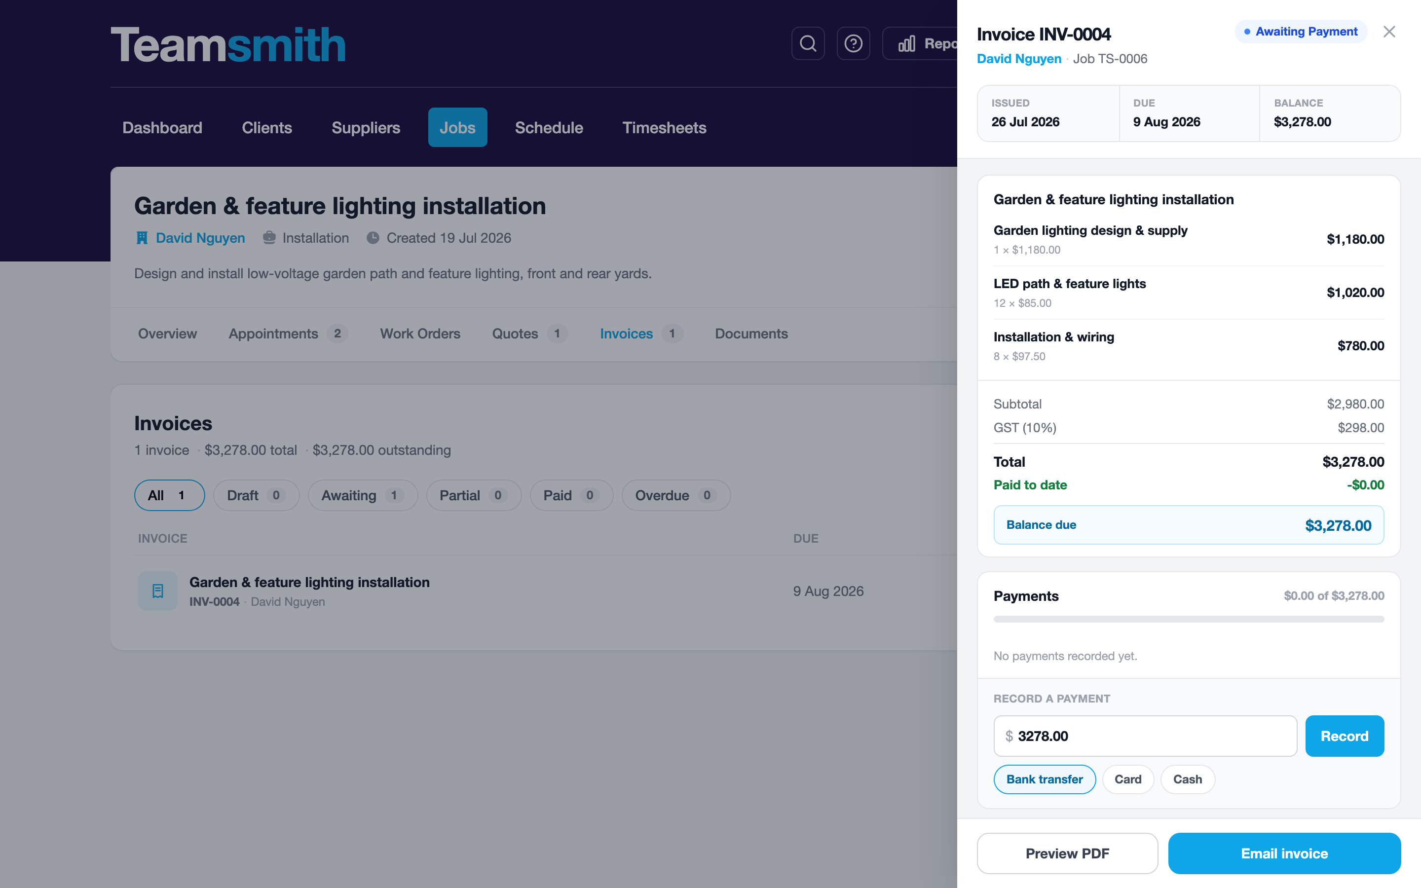Filter invoices by Overdue
This screenshot has height=888, width=1421.
pos(676,495)
